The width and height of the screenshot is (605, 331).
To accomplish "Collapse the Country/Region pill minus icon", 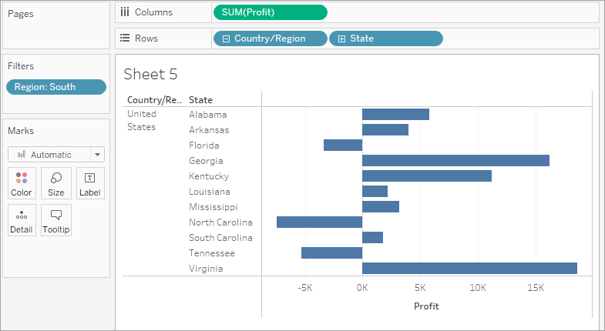I will (226, 38).
